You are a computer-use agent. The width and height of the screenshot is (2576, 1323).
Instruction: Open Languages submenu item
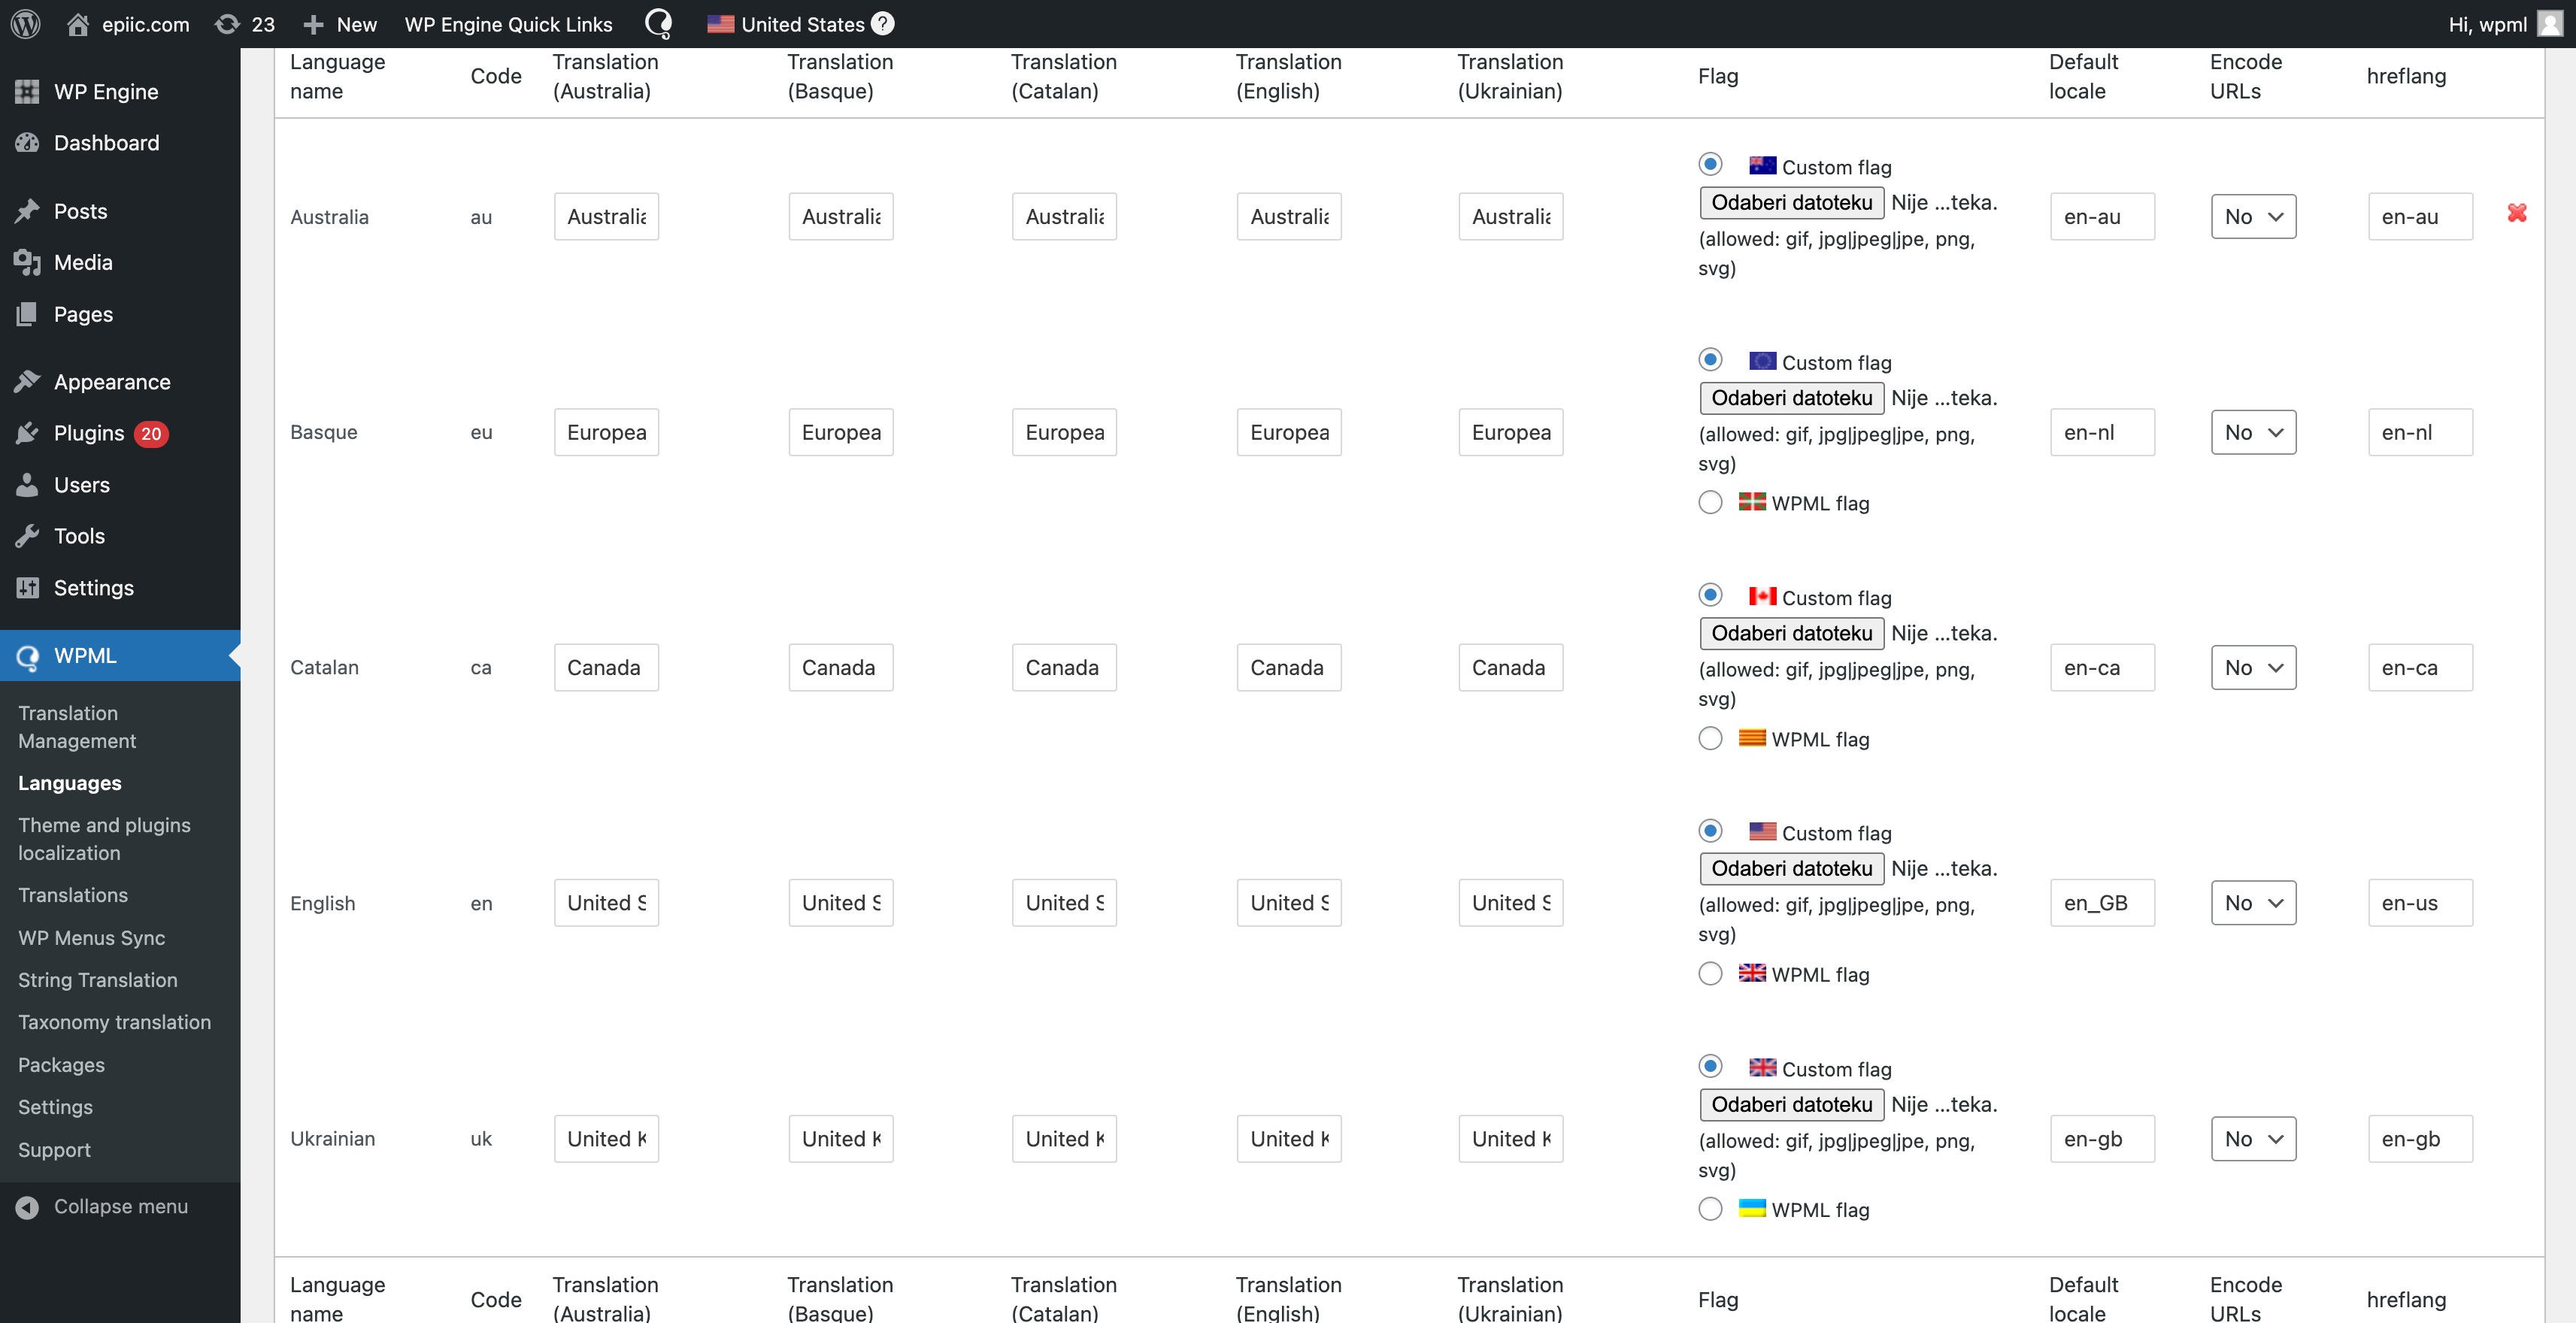pyautogui.click(x=70, y=783)
